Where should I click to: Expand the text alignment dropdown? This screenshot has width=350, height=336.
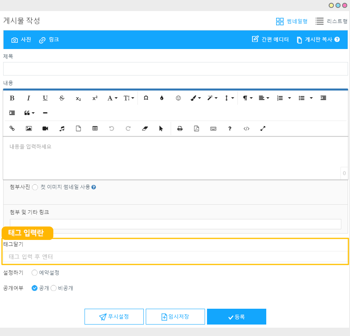click(x=264, y=98)
